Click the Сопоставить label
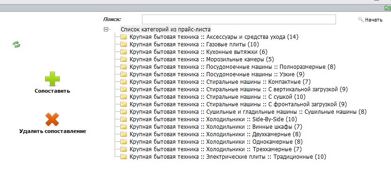This screenshot has height=191, width=391. click(x=52, y=91)
